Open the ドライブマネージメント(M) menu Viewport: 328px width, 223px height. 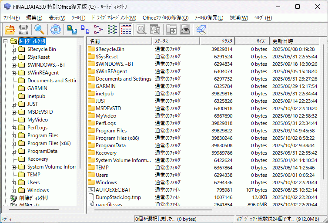[x=114, y=18]
